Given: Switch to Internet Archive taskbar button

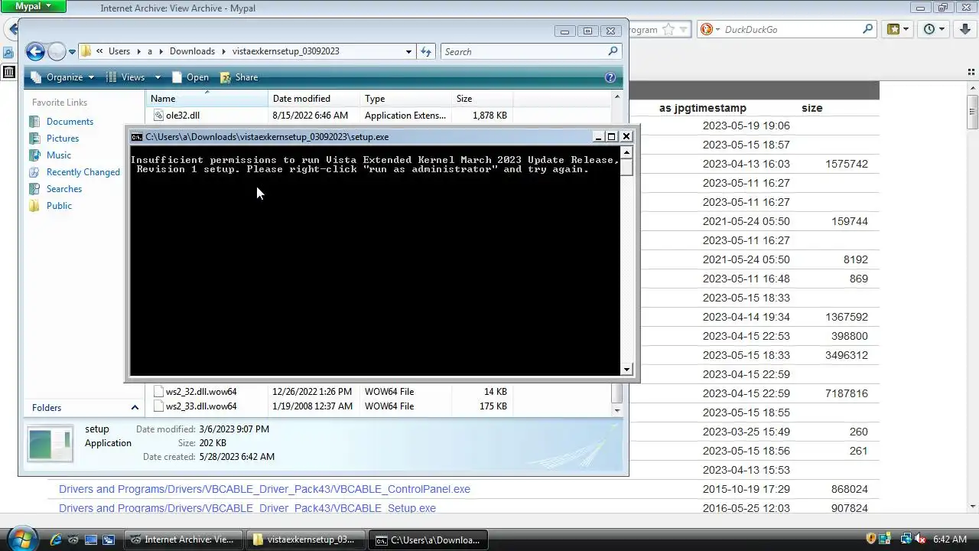Looking at the screenshot, I should click(x=183, y=540).
